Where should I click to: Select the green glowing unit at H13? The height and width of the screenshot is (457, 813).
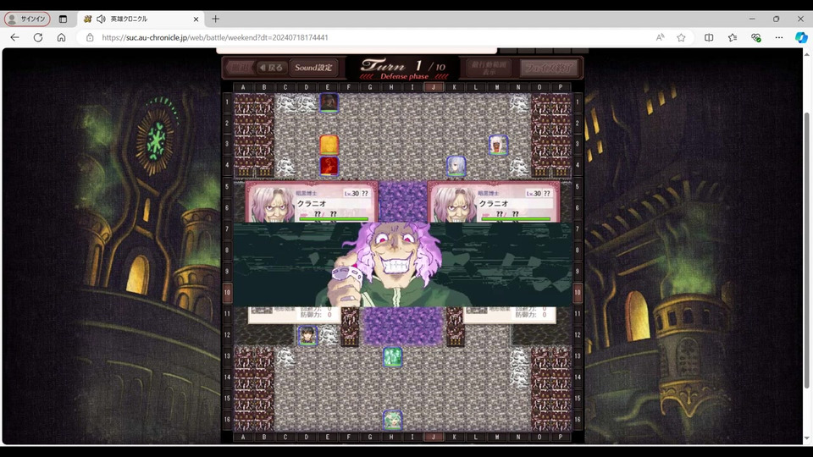(x=392, y=356)
